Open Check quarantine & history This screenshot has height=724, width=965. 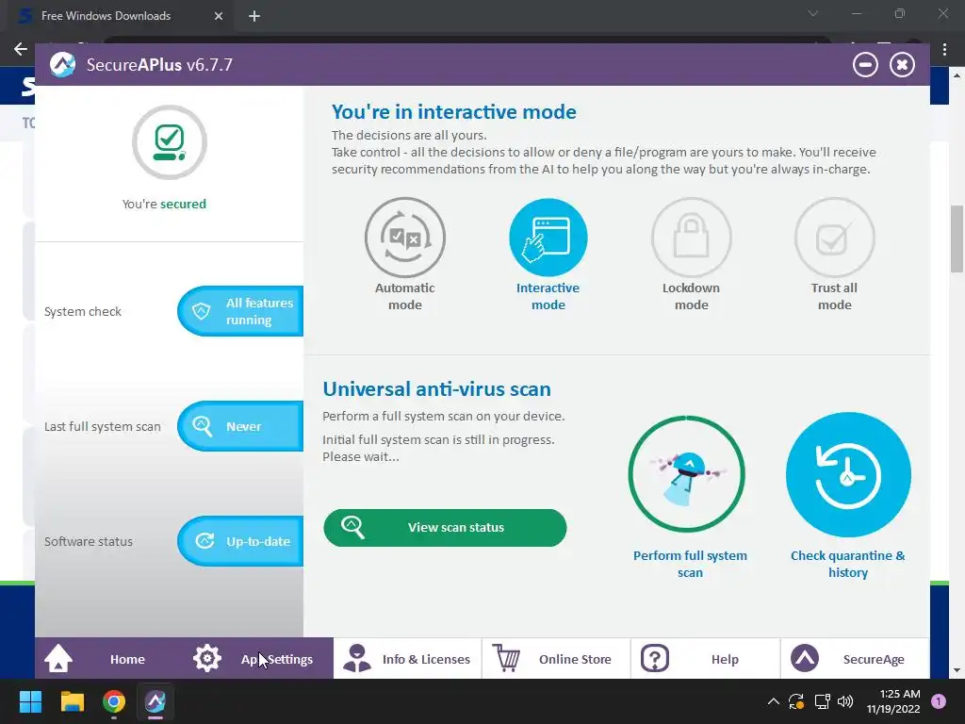(848, 474)
